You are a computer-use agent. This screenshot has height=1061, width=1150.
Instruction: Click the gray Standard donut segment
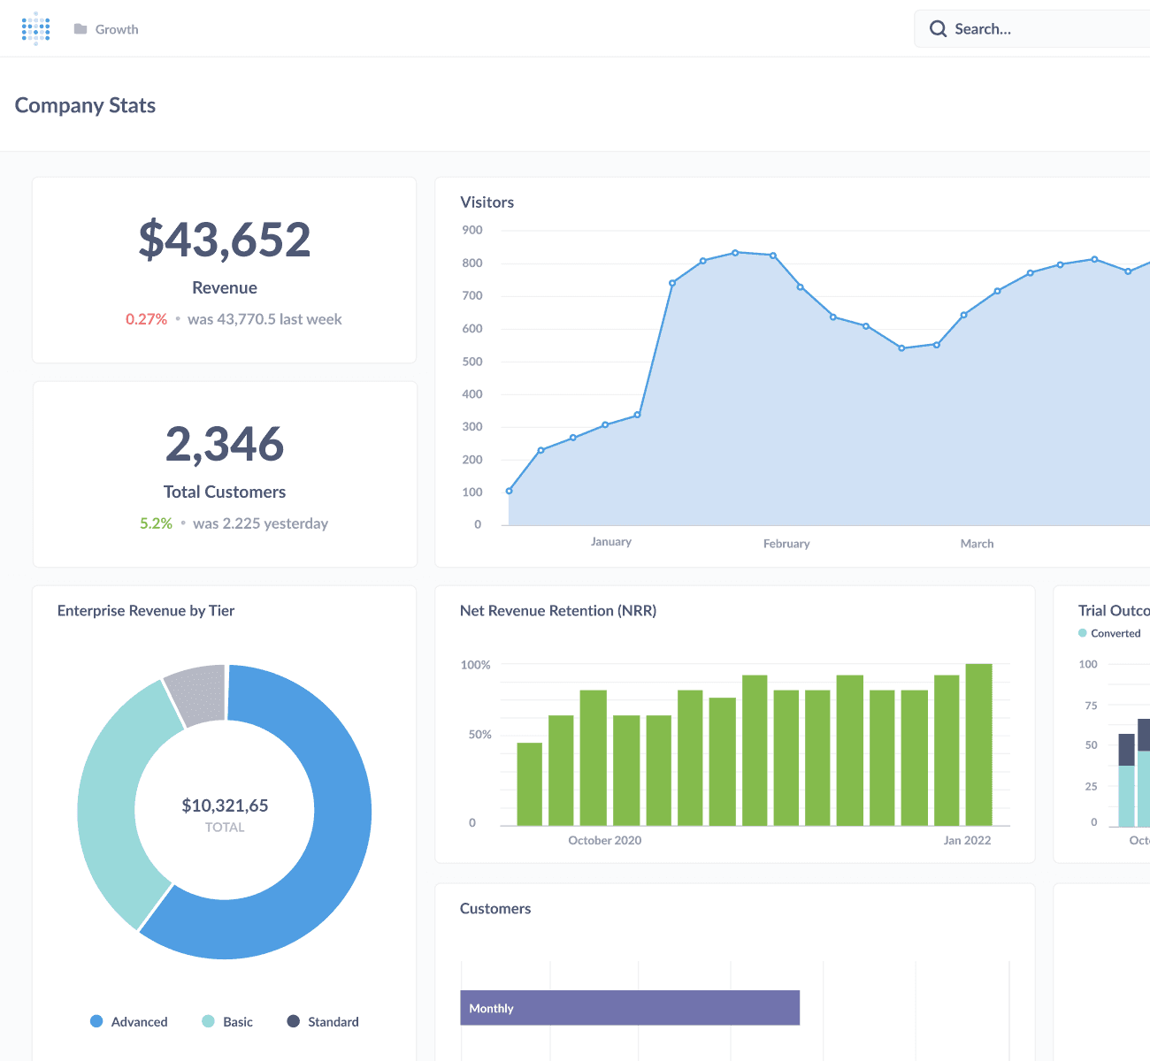point(198,695)
